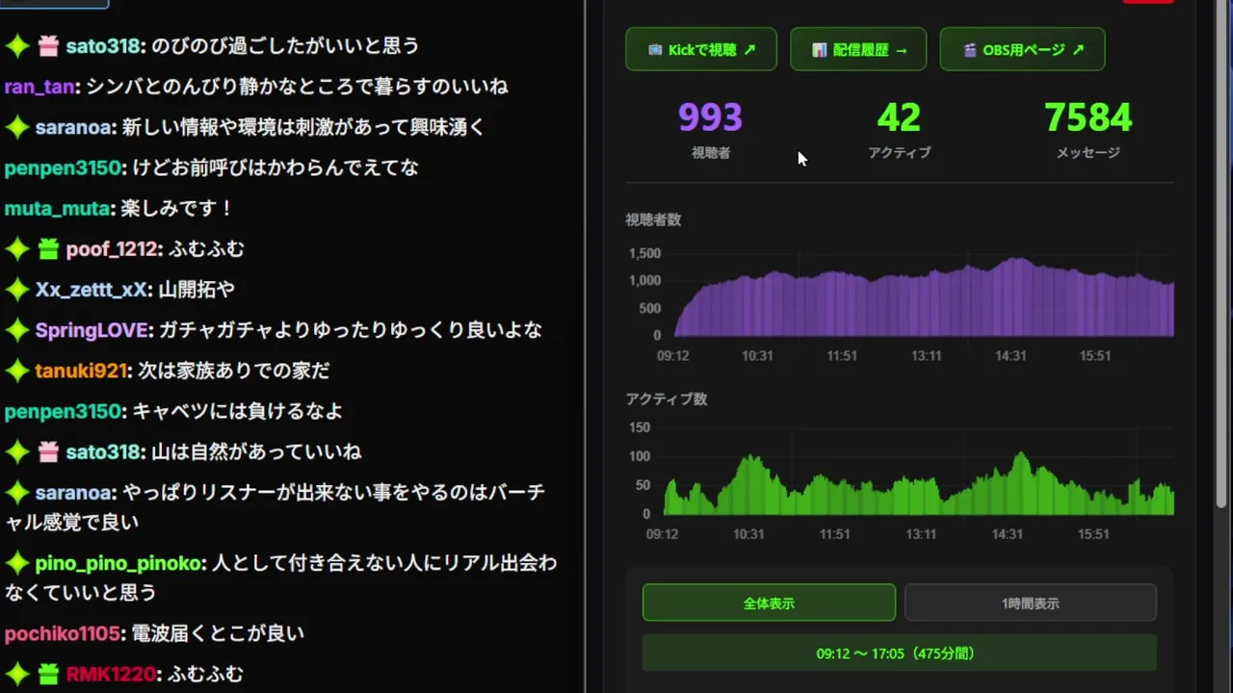This screenshot has height=693, width=1233.
Task: Select the star badge beside pino_pino_pinoko
Action: [16, 563]
